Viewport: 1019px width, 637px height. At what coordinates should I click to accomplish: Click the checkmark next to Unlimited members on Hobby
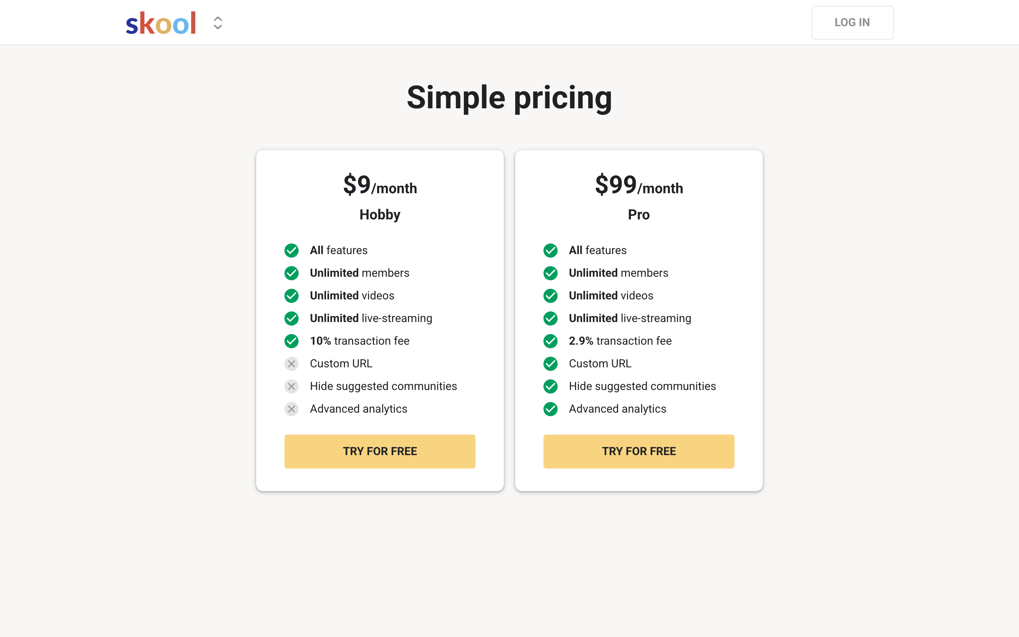click(x=292, y=273)
